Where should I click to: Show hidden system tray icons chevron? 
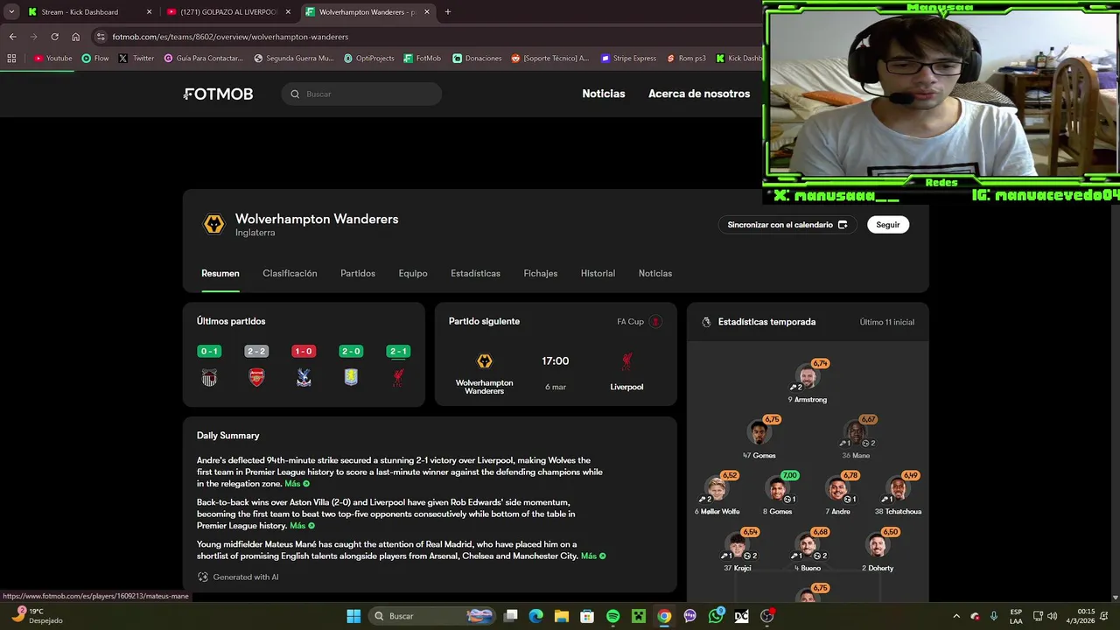[x=955, y=616]
